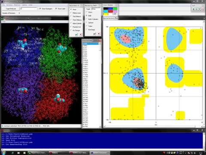Click residue list scrollbar down arrow
206x155 pixels.
coord(100,127)
